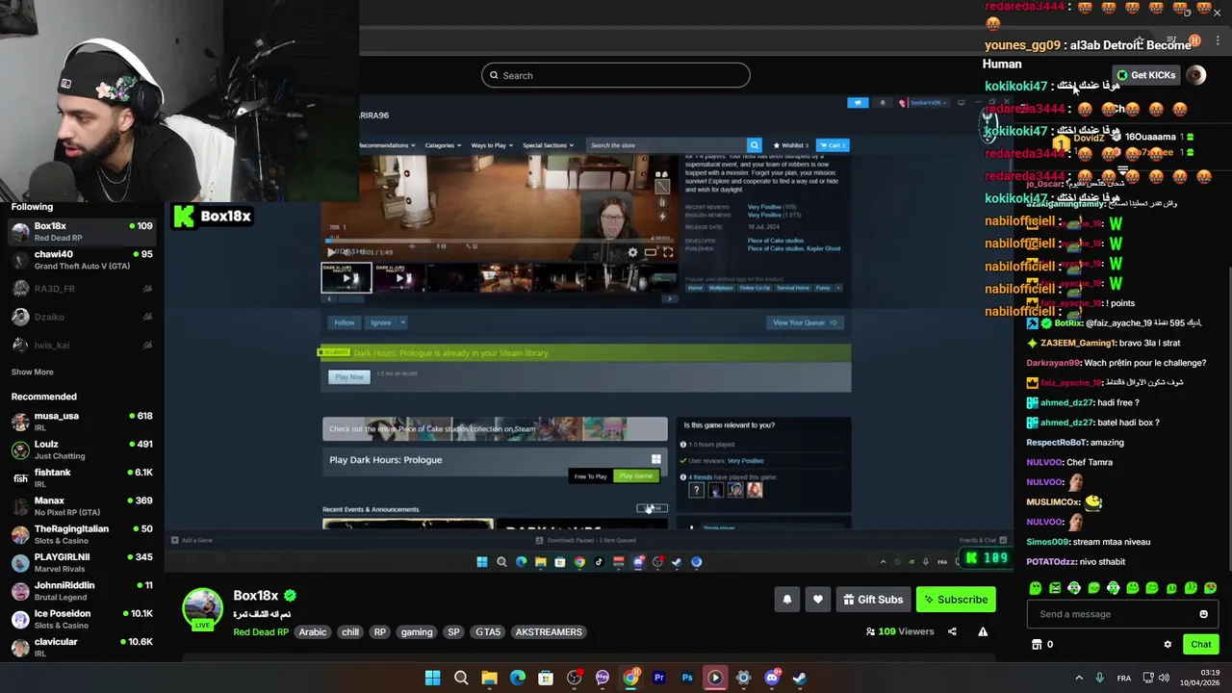This screenshot has width=1232, height=693.
Task: Click the Box18x channel avatar with LIVE badge
Action: (202, 609)
